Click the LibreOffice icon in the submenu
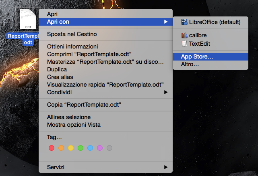258x176 pixels. pyautogui.click(x=184, y=22)
